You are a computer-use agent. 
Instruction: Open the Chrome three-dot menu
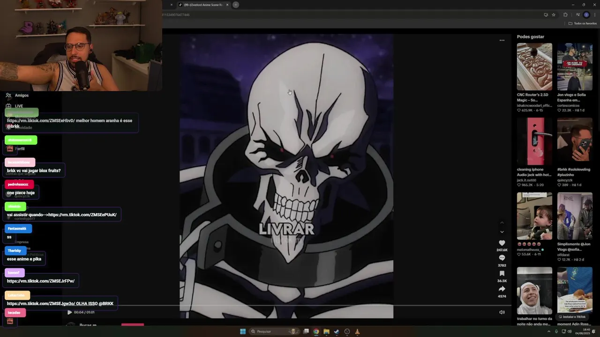(595, 15)
